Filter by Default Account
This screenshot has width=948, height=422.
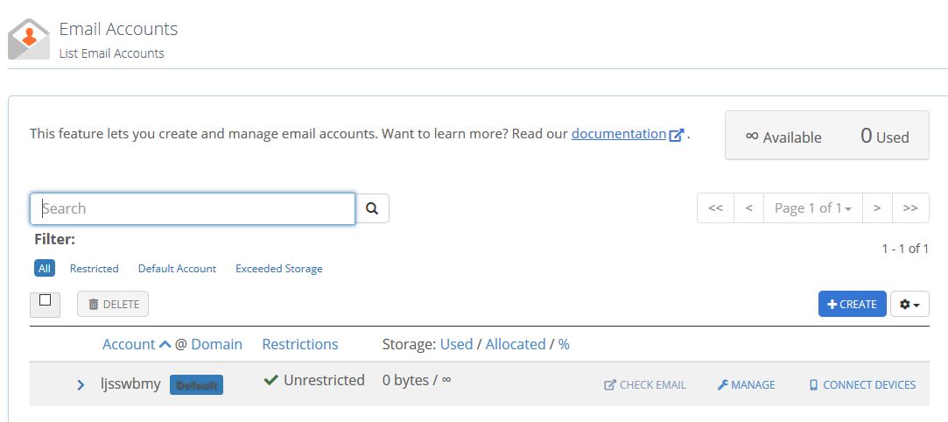[177, 269]
